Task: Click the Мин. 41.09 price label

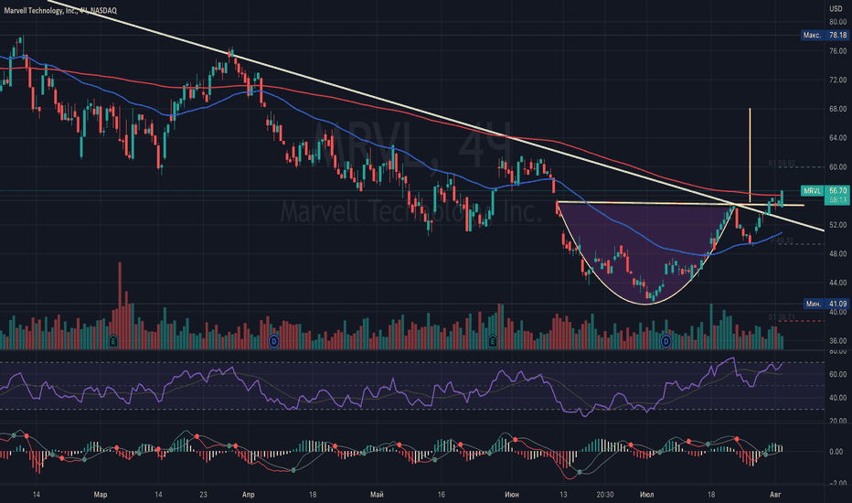Action: click(x=825, y=304)
